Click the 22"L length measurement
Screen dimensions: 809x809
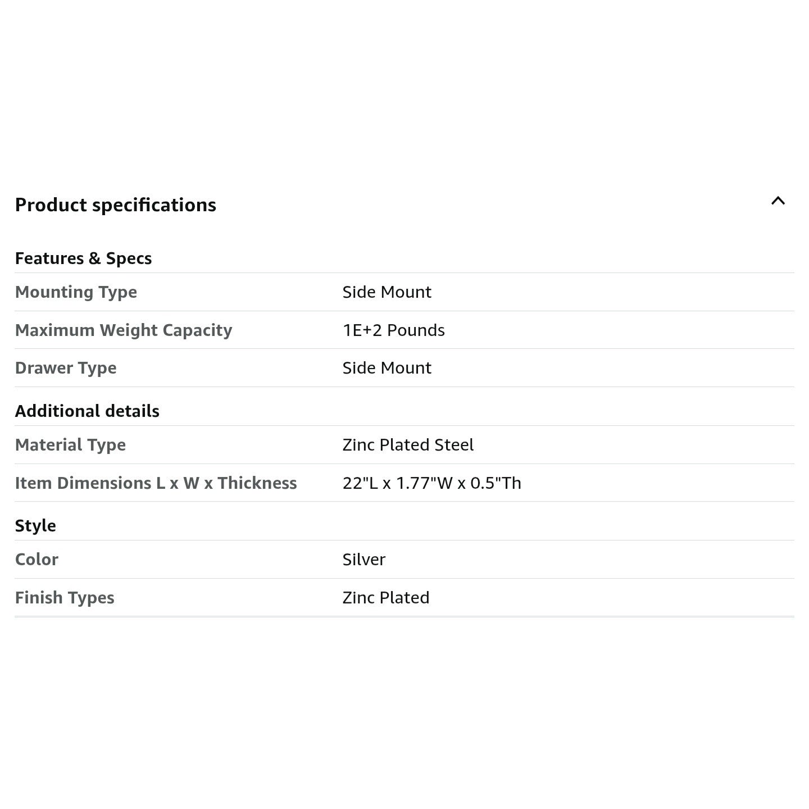[x=360, y=483]
